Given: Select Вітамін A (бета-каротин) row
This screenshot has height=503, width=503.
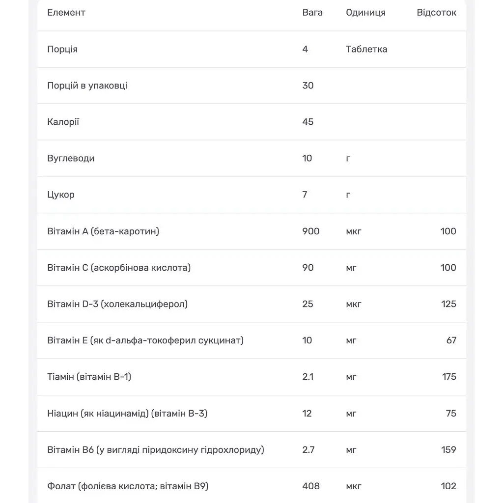Looking at the screenshot, I should pyautogui.click(x=251, y=231).
